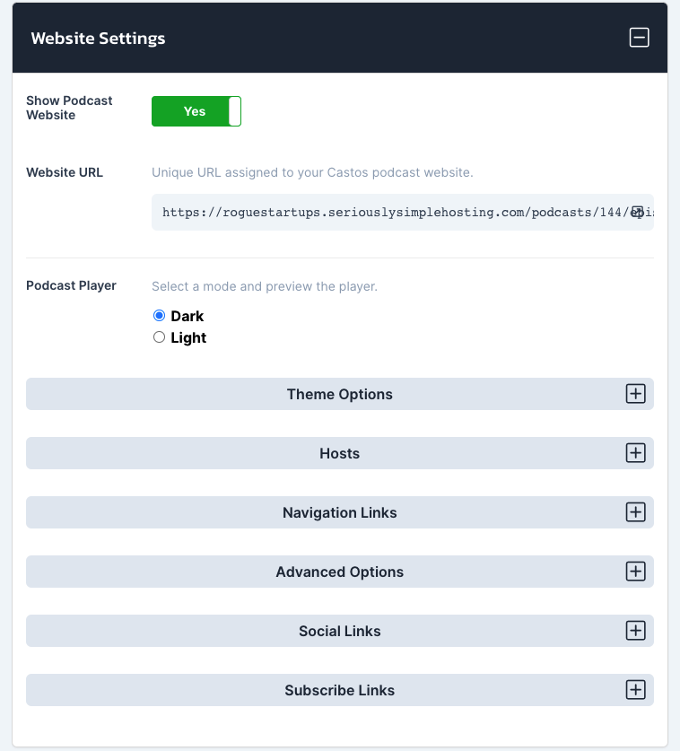Viewport: 680px width, 751px height.
Task: Expand the Theme Options section title
Action: (339, 394)
